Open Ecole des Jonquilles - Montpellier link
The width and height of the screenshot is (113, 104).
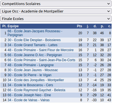36,80
